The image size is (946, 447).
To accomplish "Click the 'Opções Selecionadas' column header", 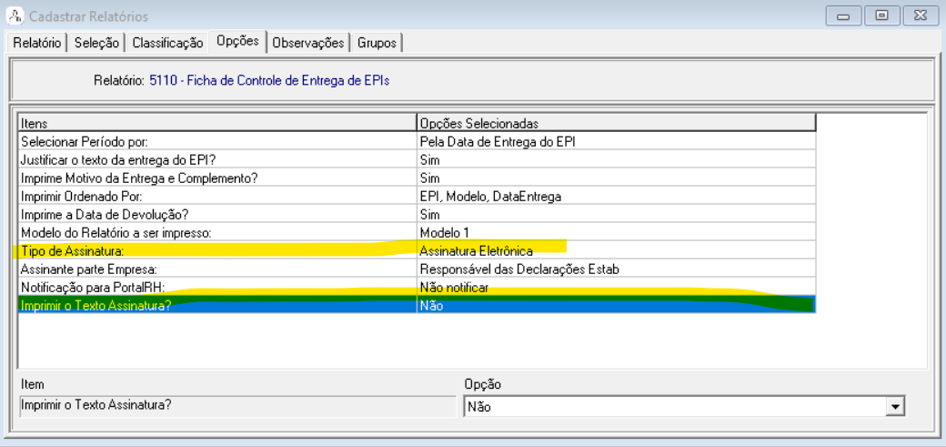I will [616, 123].
